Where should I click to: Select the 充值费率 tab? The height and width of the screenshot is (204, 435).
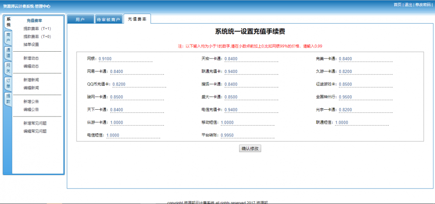tap(137, 19)
